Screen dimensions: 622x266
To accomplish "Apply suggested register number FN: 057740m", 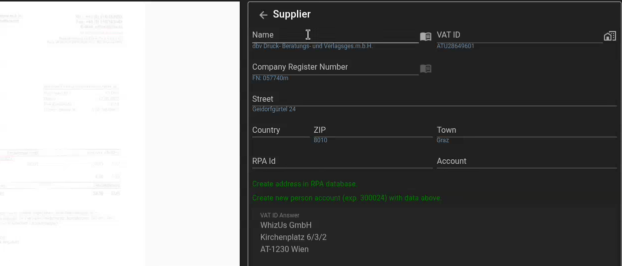I will click(x=270, y=78).
